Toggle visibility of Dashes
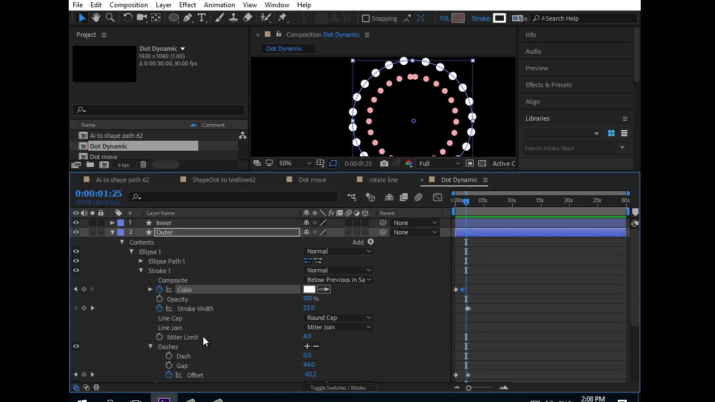 tap(76, 346)
